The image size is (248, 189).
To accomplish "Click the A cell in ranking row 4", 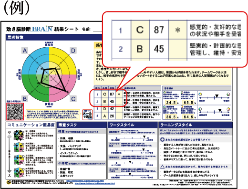I will tap(104, 116).
